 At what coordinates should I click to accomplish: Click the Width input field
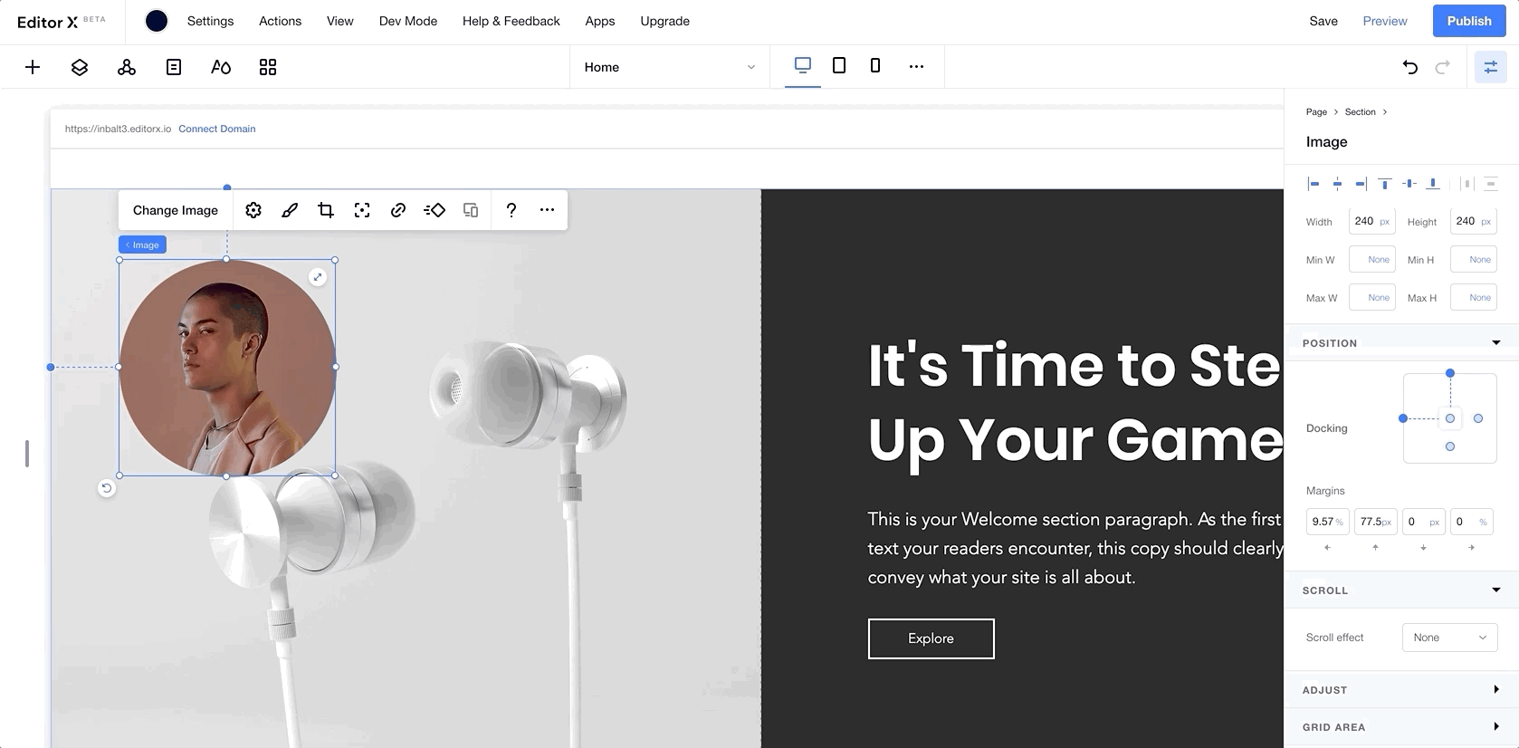1371,221
